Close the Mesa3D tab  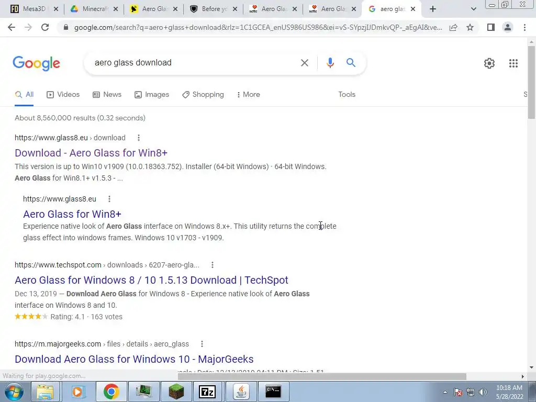pos(56,9)
